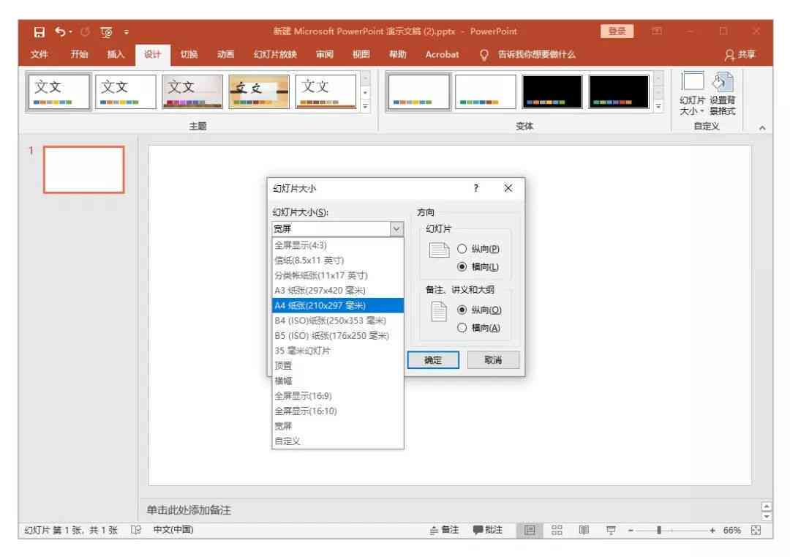Image resolution: width=790 pixels, height=557 pixels.
Task: Select slide 1 thumbnail in panel
Action: 83,170
